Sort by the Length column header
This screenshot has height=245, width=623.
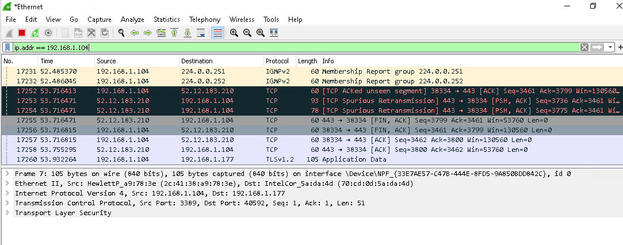coord(308,61)
